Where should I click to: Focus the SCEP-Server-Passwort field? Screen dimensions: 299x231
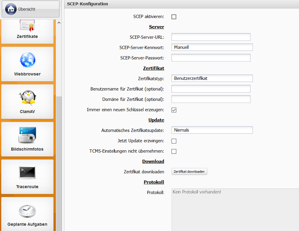[x=211, y=58]
